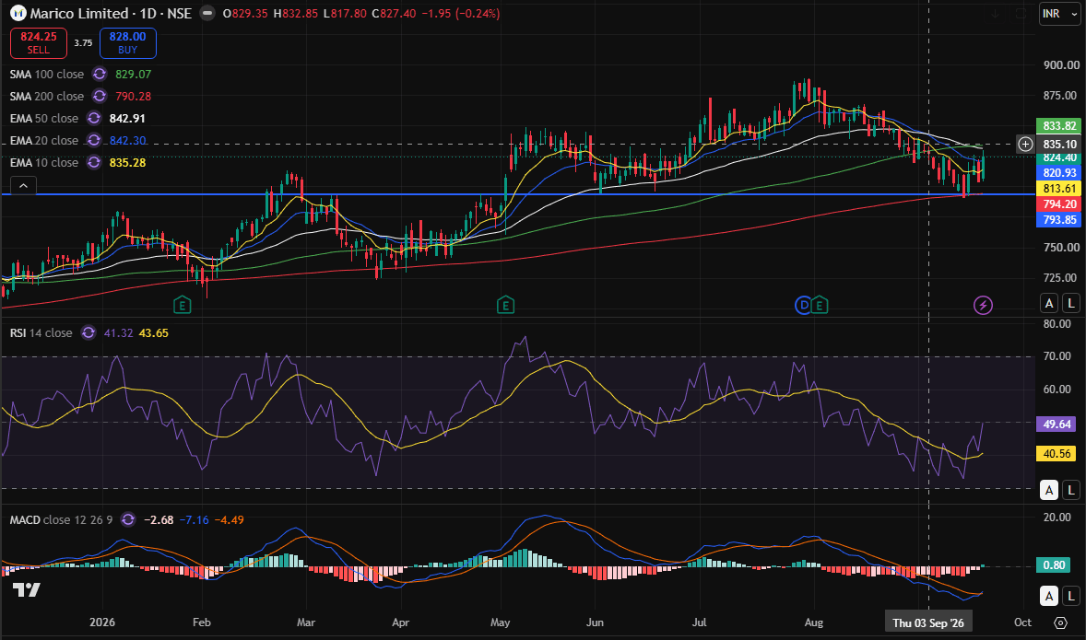Click the refresh icon of SMA 200
This screenshot has width=1086, height=640.
[x=100, y=96]
